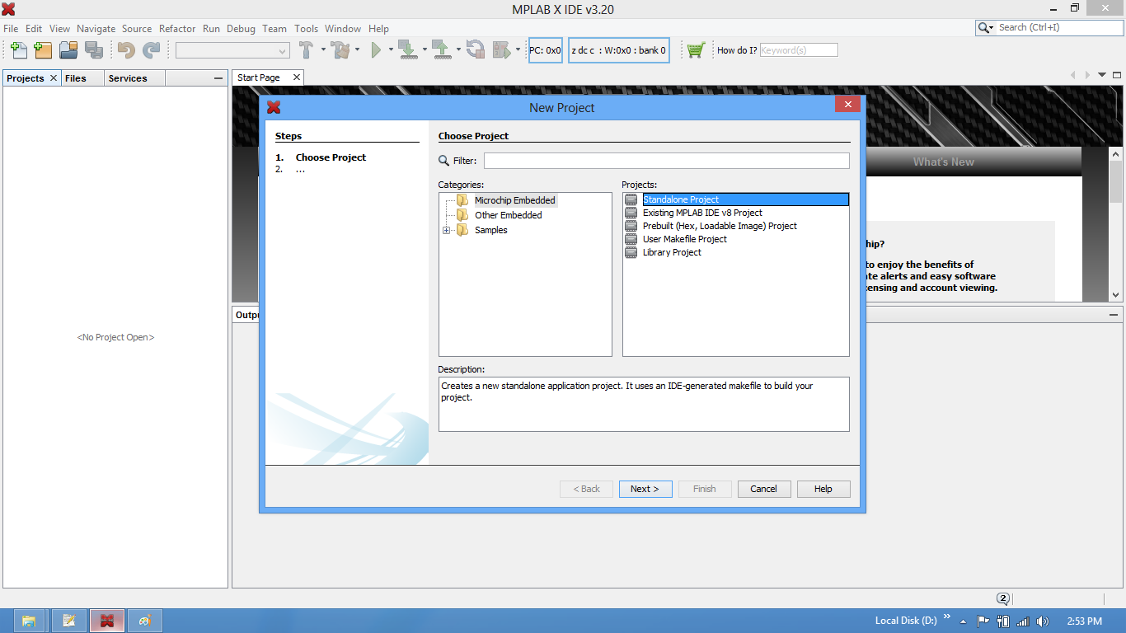Viewport: 1126px width, 633px height.
Task: Click the Debug Project icon
Action: click(501, 50)
